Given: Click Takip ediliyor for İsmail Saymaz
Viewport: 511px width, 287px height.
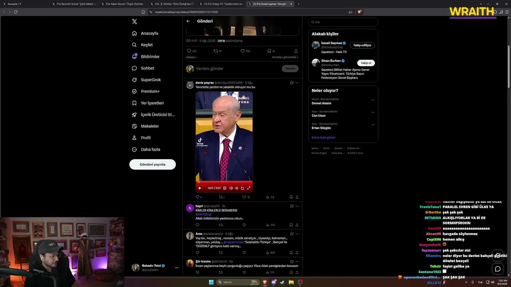Looking at the screenshot, I should tap(362, 45).
